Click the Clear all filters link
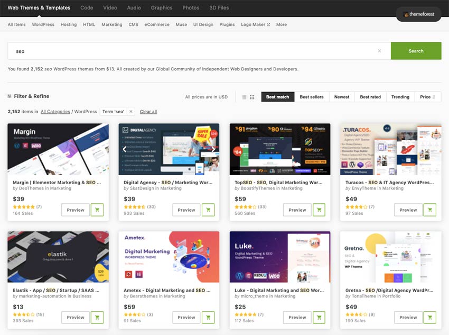The width and height of the screenshot is (449, 335). tap(148, 112)
